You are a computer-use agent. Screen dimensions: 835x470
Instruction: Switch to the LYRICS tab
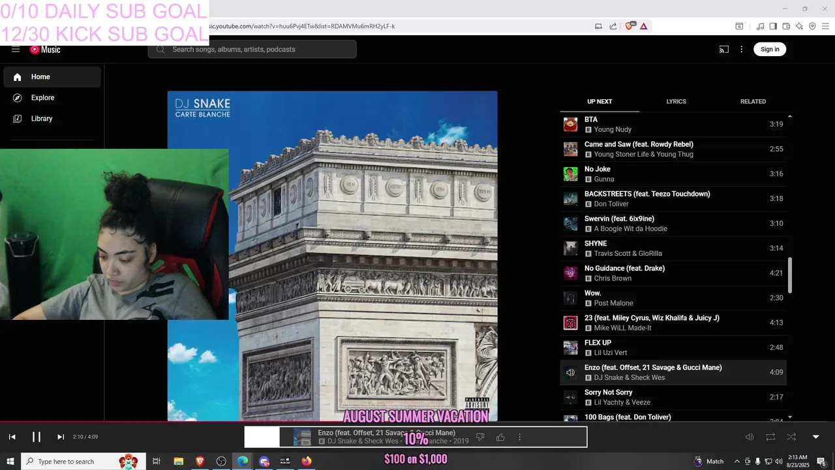point(676,102)
